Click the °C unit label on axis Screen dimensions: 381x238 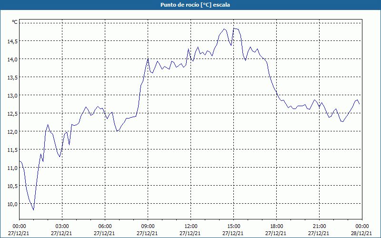point(15,22)
